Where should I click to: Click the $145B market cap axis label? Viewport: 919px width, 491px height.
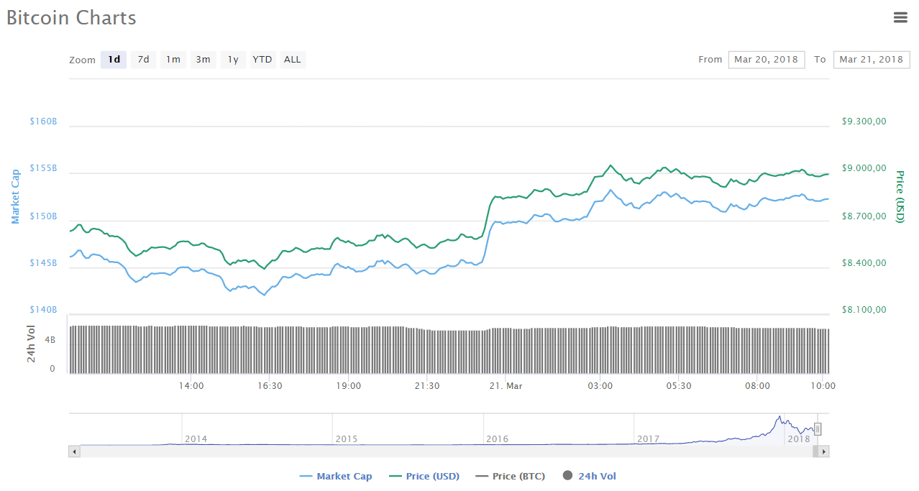43,263
